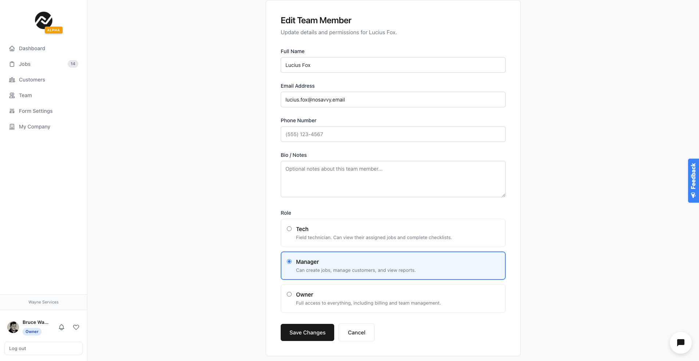Cancel editing the team member
The width and height of the screenshot is (699, 361).
click(356, 333)
